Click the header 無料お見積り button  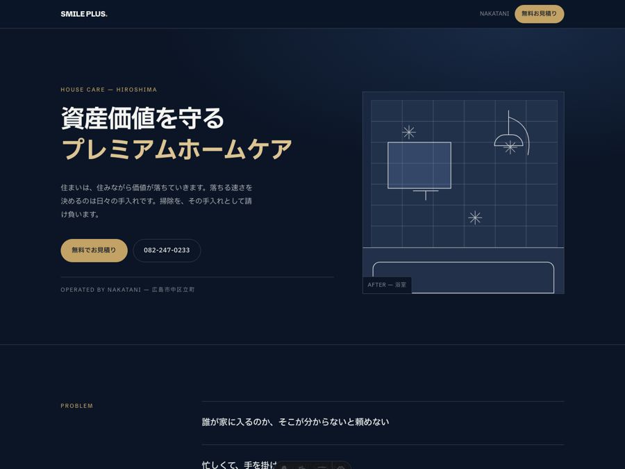click(540, 14)
